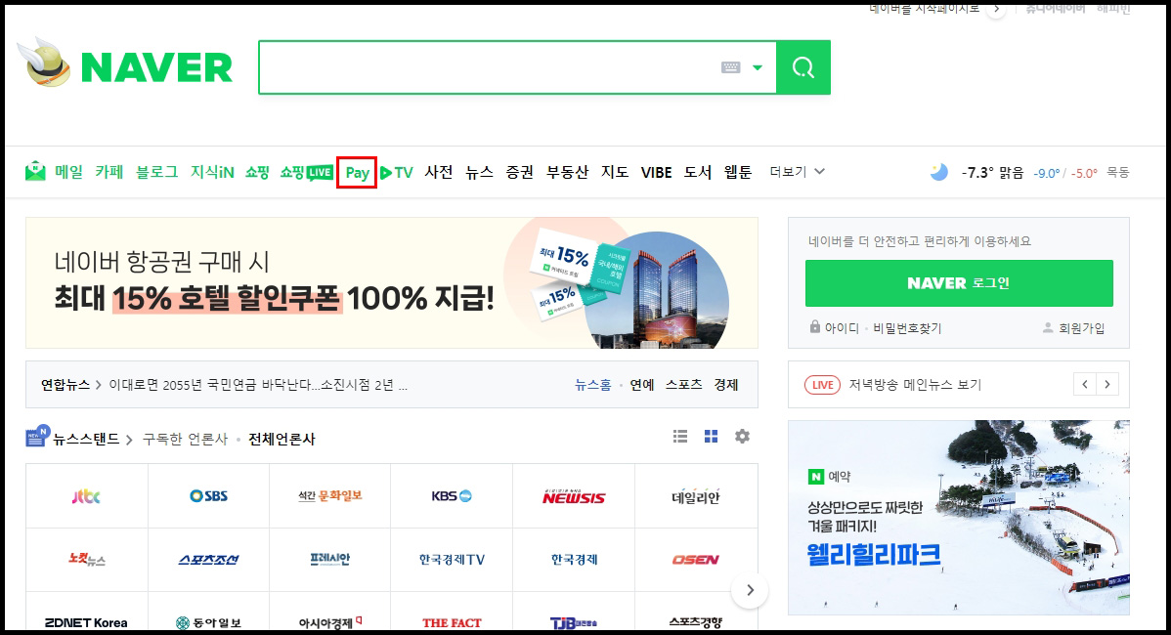Screen dimensions: 1171x635
Task: Open 데일리안 press logo
Action: pyautogui.click(x=696, y=496)
